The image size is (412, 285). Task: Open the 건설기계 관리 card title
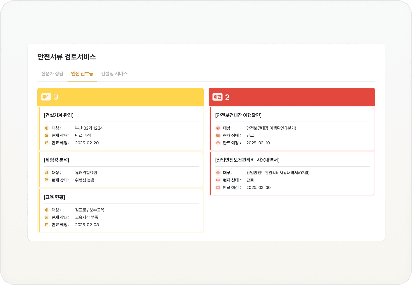pos(58,115)
